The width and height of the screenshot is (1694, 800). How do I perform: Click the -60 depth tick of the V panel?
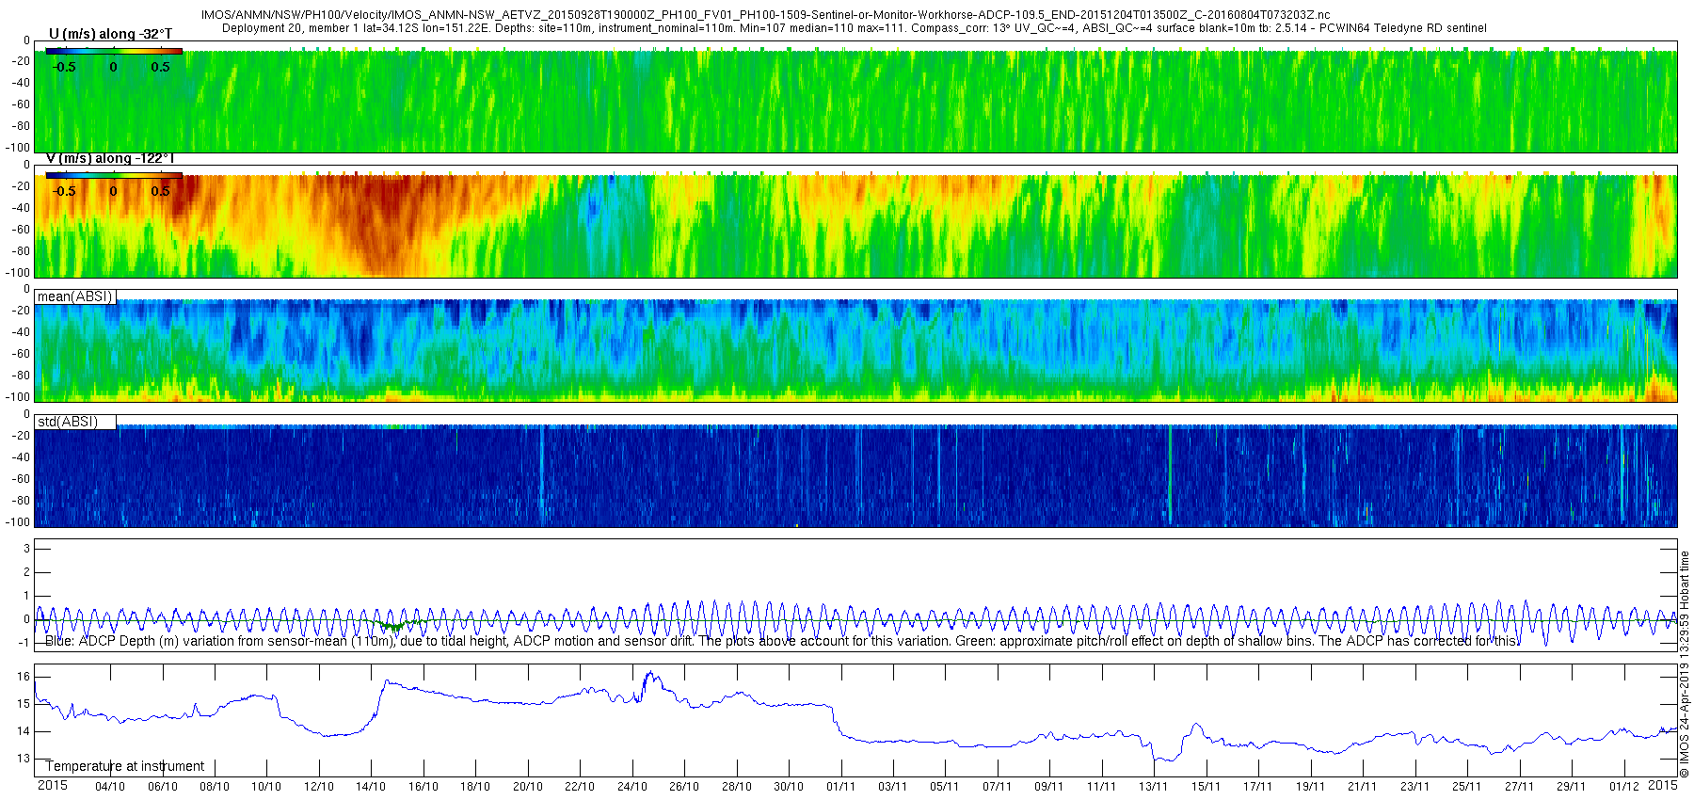click(20, 230)
